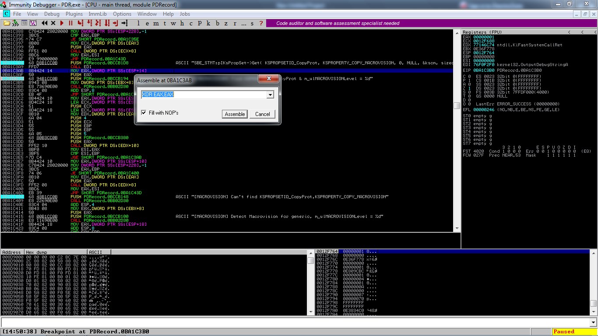Screen dimensions: 598x336
Task: Toggle the Fill with NOP's checkbox
Action: (x=144, y=113)
